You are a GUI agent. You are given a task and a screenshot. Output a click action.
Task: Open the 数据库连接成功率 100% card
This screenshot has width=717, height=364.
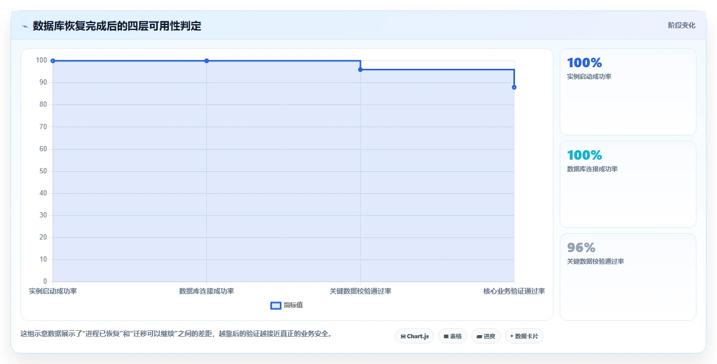pos(628,184)
